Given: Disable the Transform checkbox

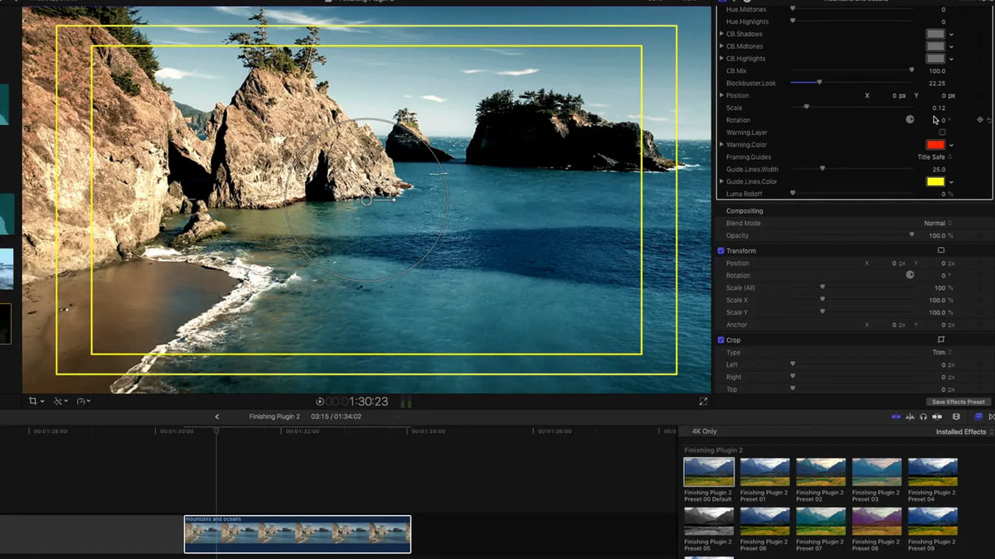Looking at the screenshot, I should point(721,250).
